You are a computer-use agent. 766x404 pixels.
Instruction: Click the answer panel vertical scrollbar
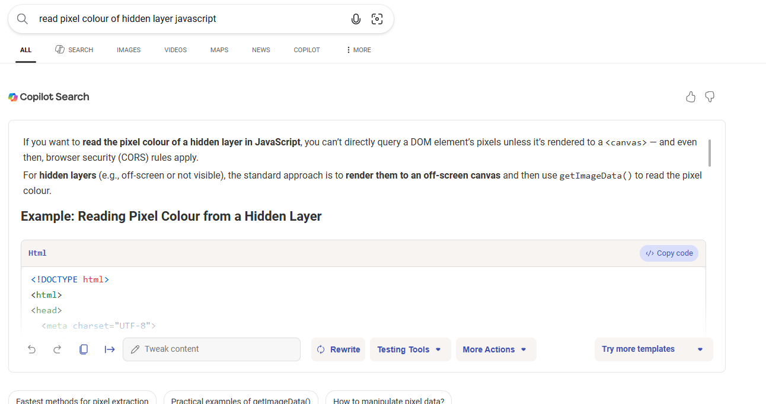709,153
